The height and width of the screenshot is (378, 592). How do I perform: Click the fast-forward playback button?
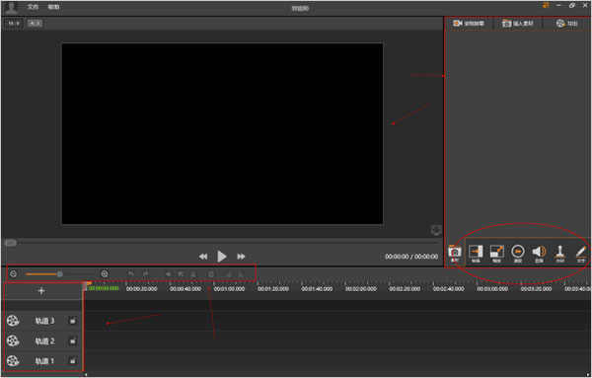click(x=241, y=257)
